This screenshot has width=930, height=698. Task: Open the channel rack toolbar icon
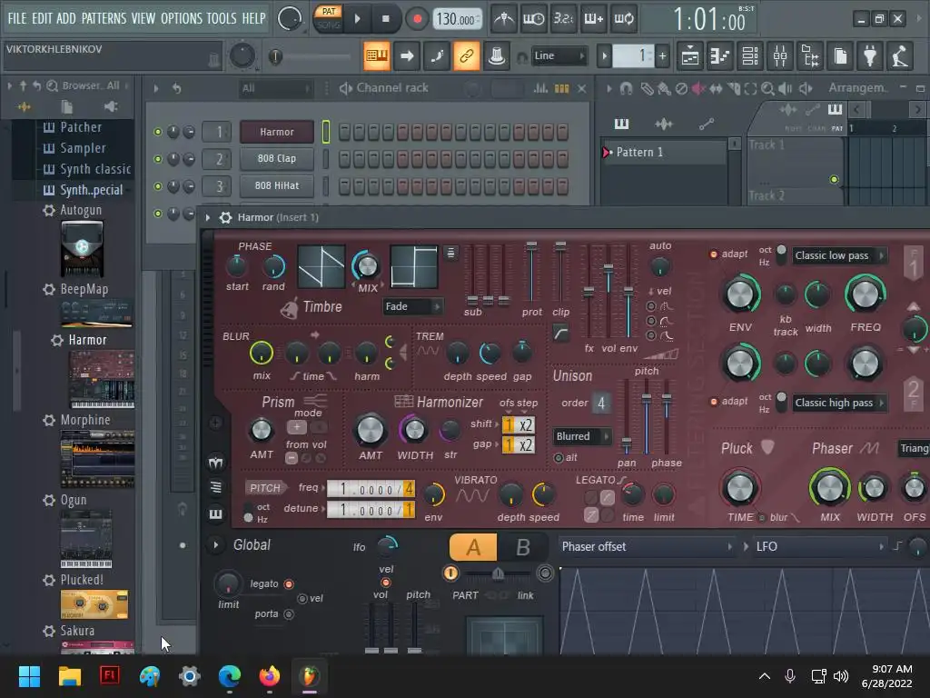pyautogui.click(x=750, y=56)
